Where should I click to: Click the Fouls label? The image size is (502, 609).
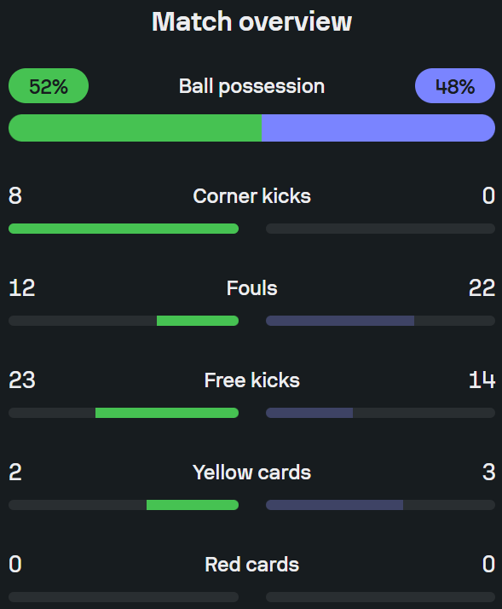(251, 288)
